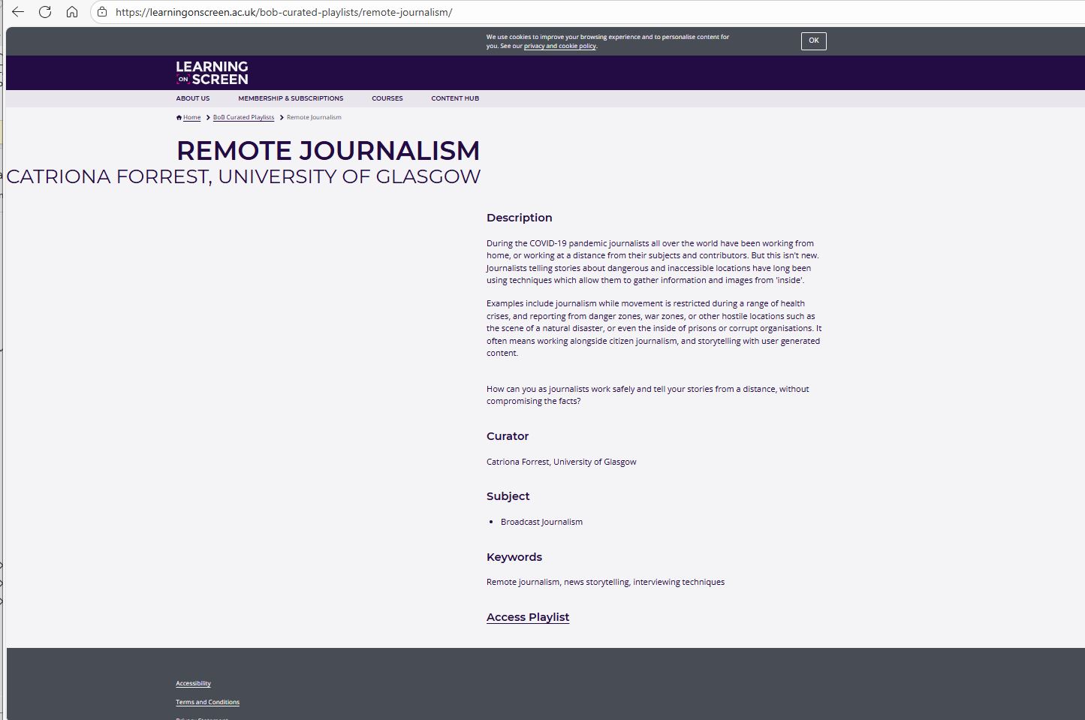Viewport: 1085px width, 720px height.
Task: Open the Accessibility footer link
Action: coord(193,683)
